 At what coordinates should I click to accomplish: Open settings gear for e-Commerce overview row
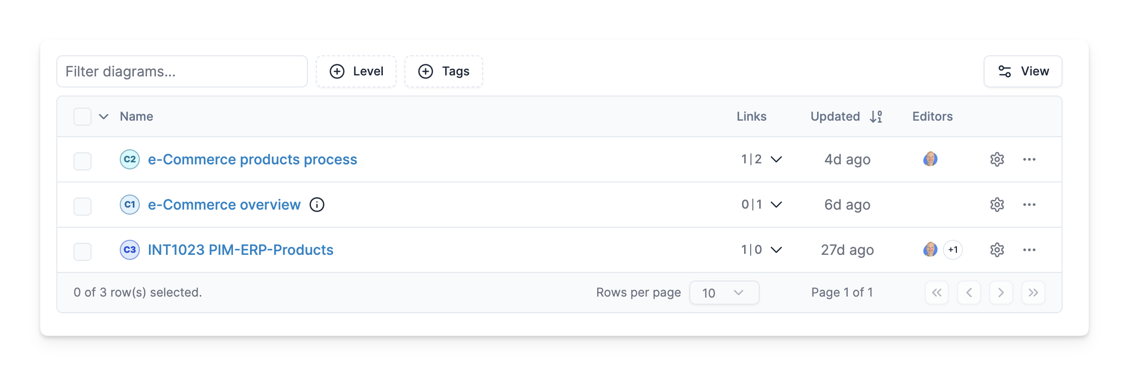[997, 205]
